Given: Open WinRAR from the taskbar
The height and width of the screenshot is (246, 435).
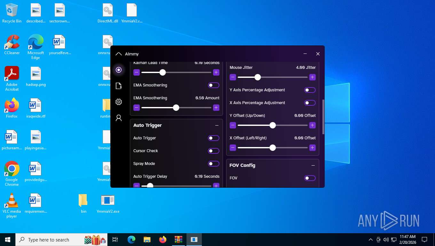Looking at the screenshot, I should pos(178,240).
